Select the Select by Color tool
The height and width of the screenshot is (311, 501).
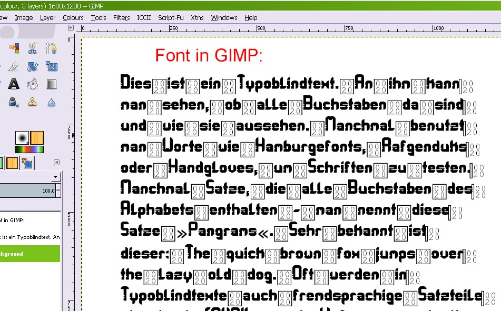[x=14, y=48]
